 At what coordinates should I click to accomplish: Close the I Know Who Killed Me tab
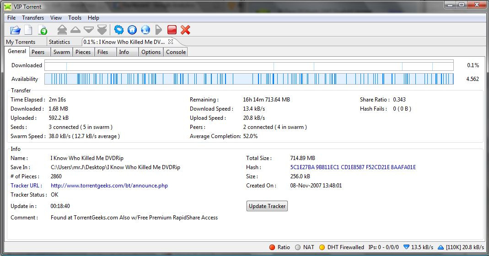(171, 42)
